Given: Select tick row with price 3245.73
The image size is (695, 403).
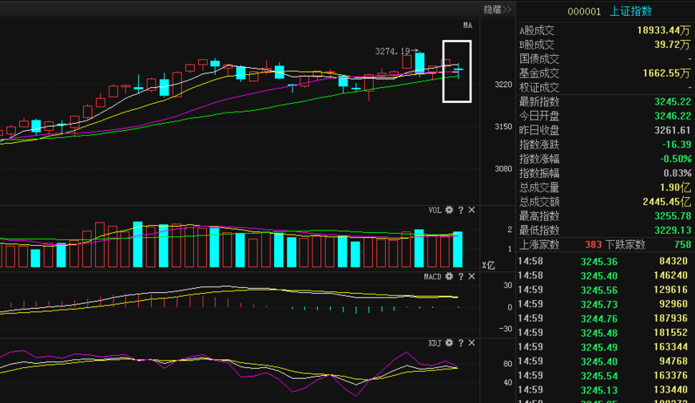Looking at the screenshot, I should [605, 304].
